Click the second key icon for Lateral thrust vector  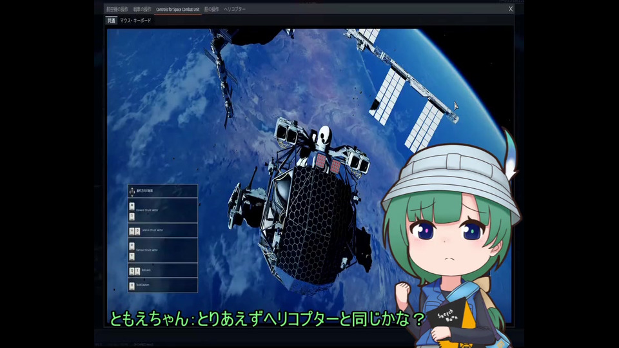coord(137,231)
